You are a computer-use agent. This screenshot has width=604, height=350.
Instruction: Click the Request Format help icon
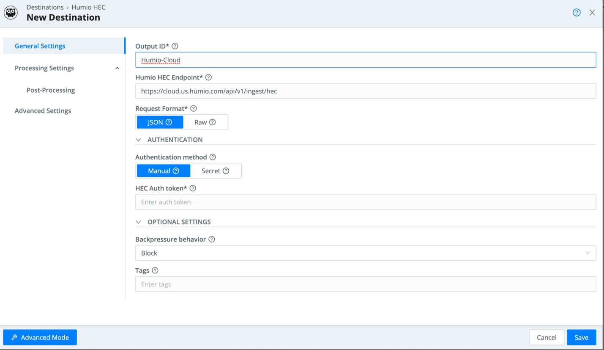click(194, 109)
